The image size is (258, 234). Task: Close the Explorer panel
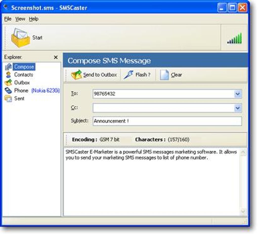pyautogui.click(x=56, y=57)
